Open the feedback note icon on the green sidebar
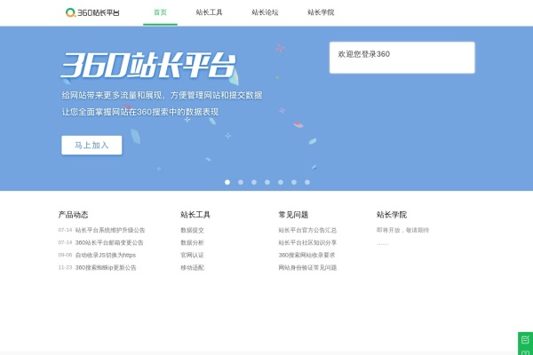The image size is (533, 355). [525, 339]
